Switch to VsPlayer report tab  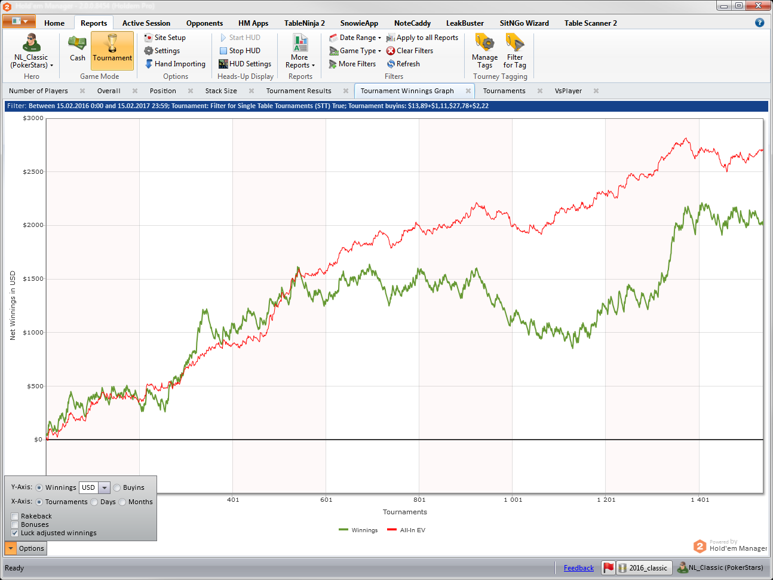pyautogui.click(x=568, y=91)
